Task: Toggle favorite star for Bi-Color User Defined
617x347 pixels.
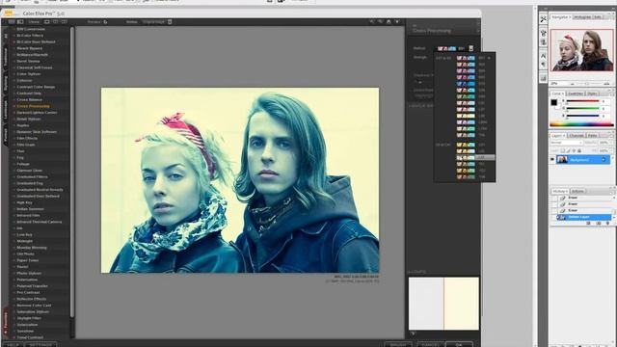Action: coord(14,41)
